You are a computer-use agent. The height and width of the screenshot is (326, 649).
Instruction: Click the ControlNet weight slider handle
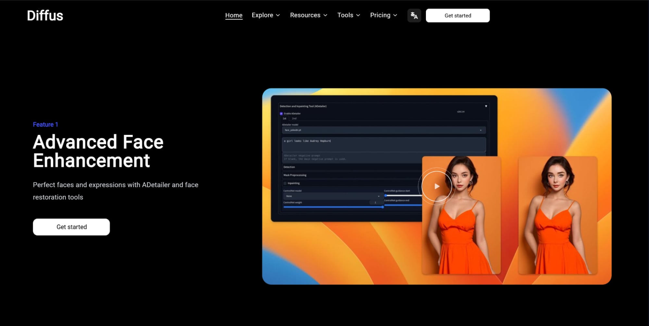tap(383, 207)
